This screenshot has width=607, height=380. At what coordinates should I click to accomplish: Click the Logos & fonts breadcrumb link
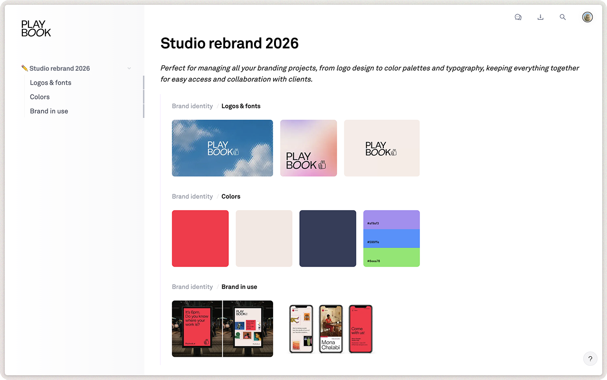click(x=241, y=106)
